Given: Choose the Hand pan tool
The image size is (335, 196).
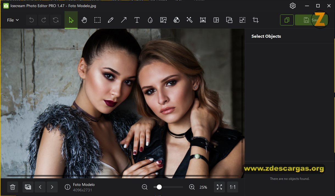Looking at the screenshot, I should [84, 20].
